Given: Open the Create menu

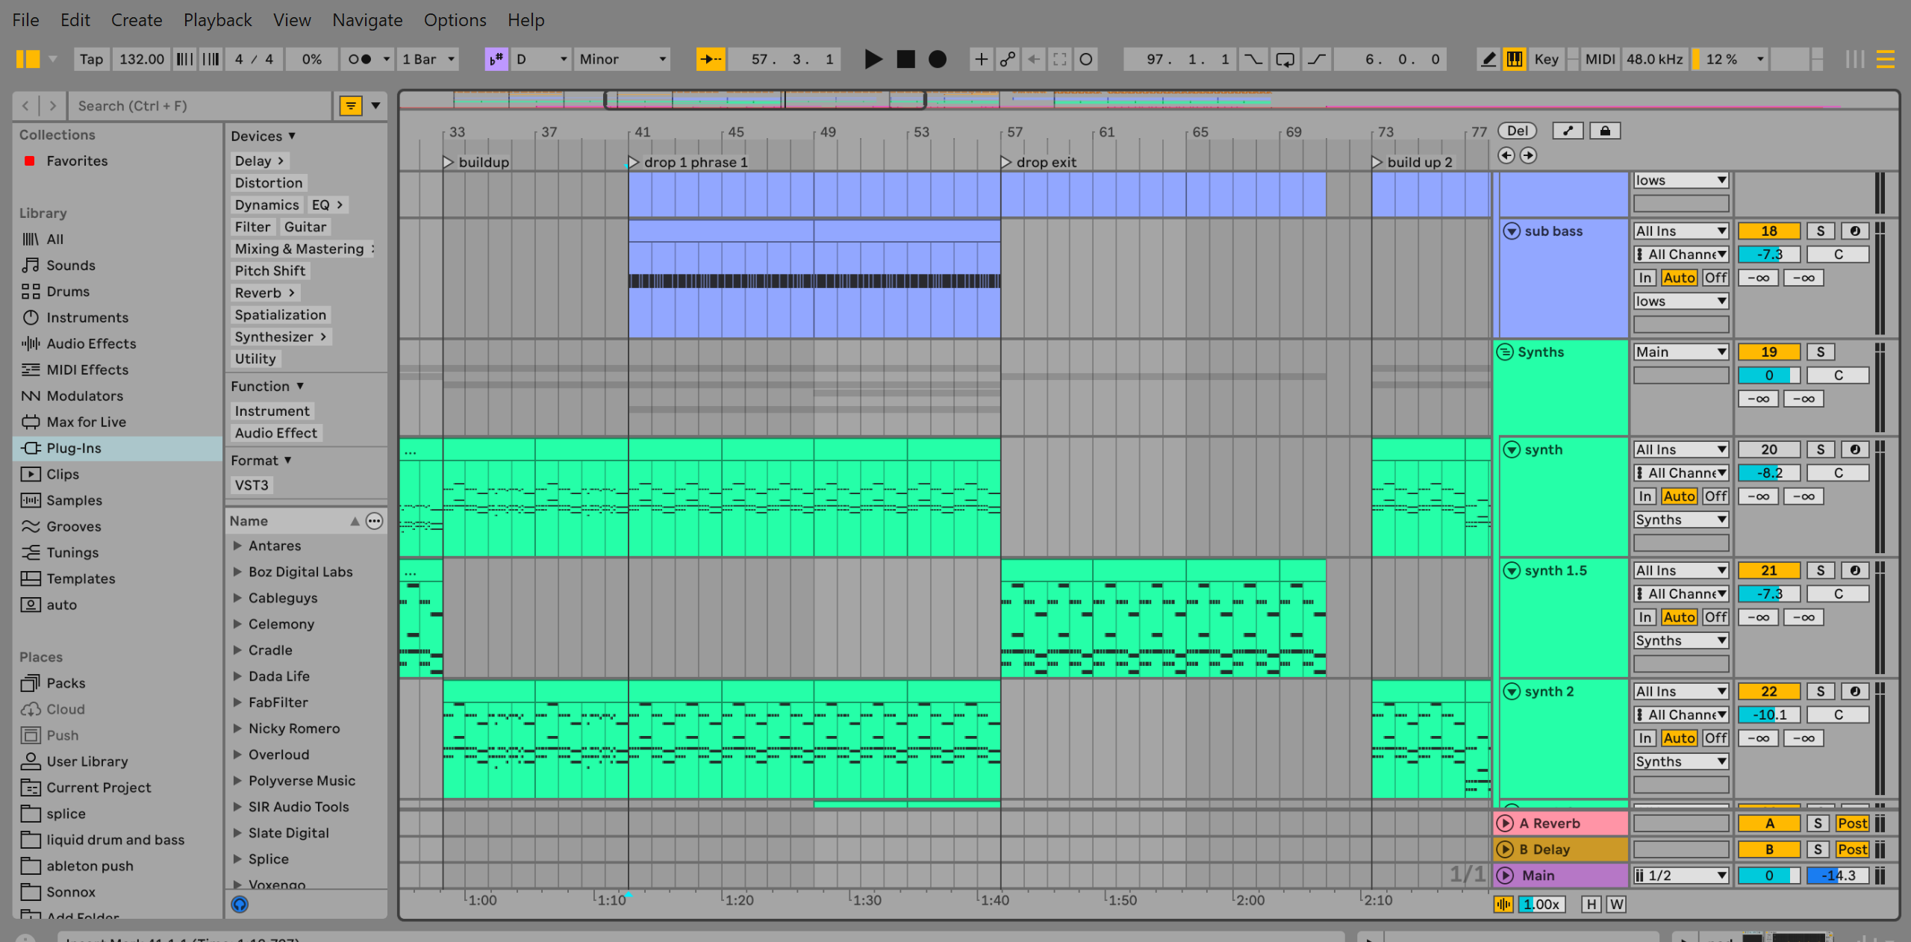Looking at the screenshot, I should coord(136,20).
